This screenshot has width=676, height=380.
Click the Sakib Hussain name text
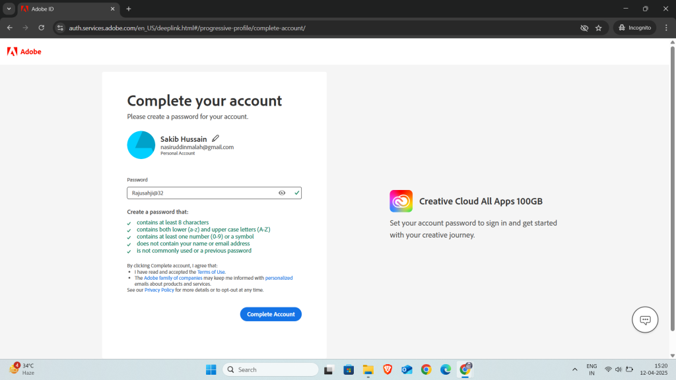[184, 139]
